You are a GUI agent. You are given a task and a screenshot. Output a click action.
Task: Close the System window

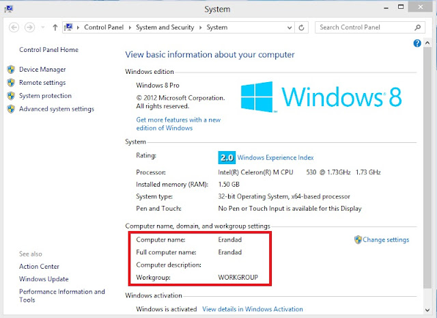421,7
